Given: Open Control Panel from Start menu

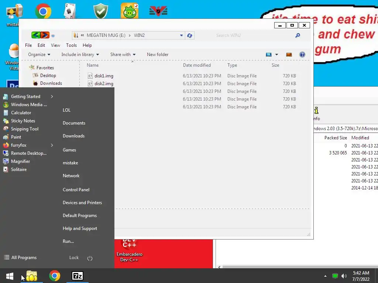Looking at the screenshot, I should [76, 190].
